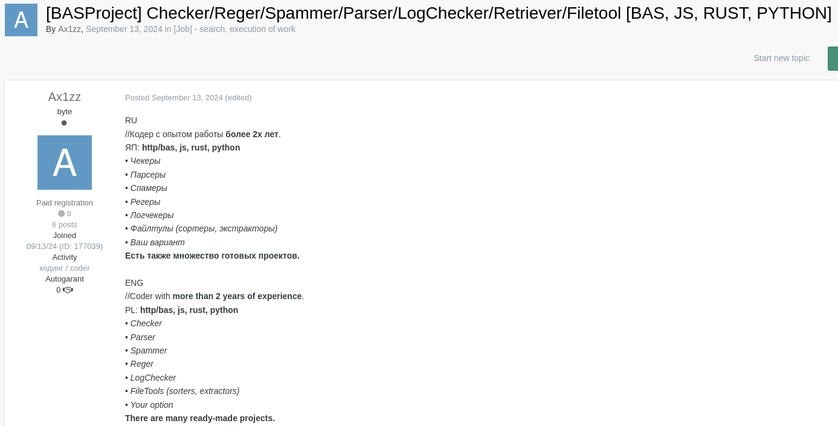Click the byte rank label

(x=65, y=111)
